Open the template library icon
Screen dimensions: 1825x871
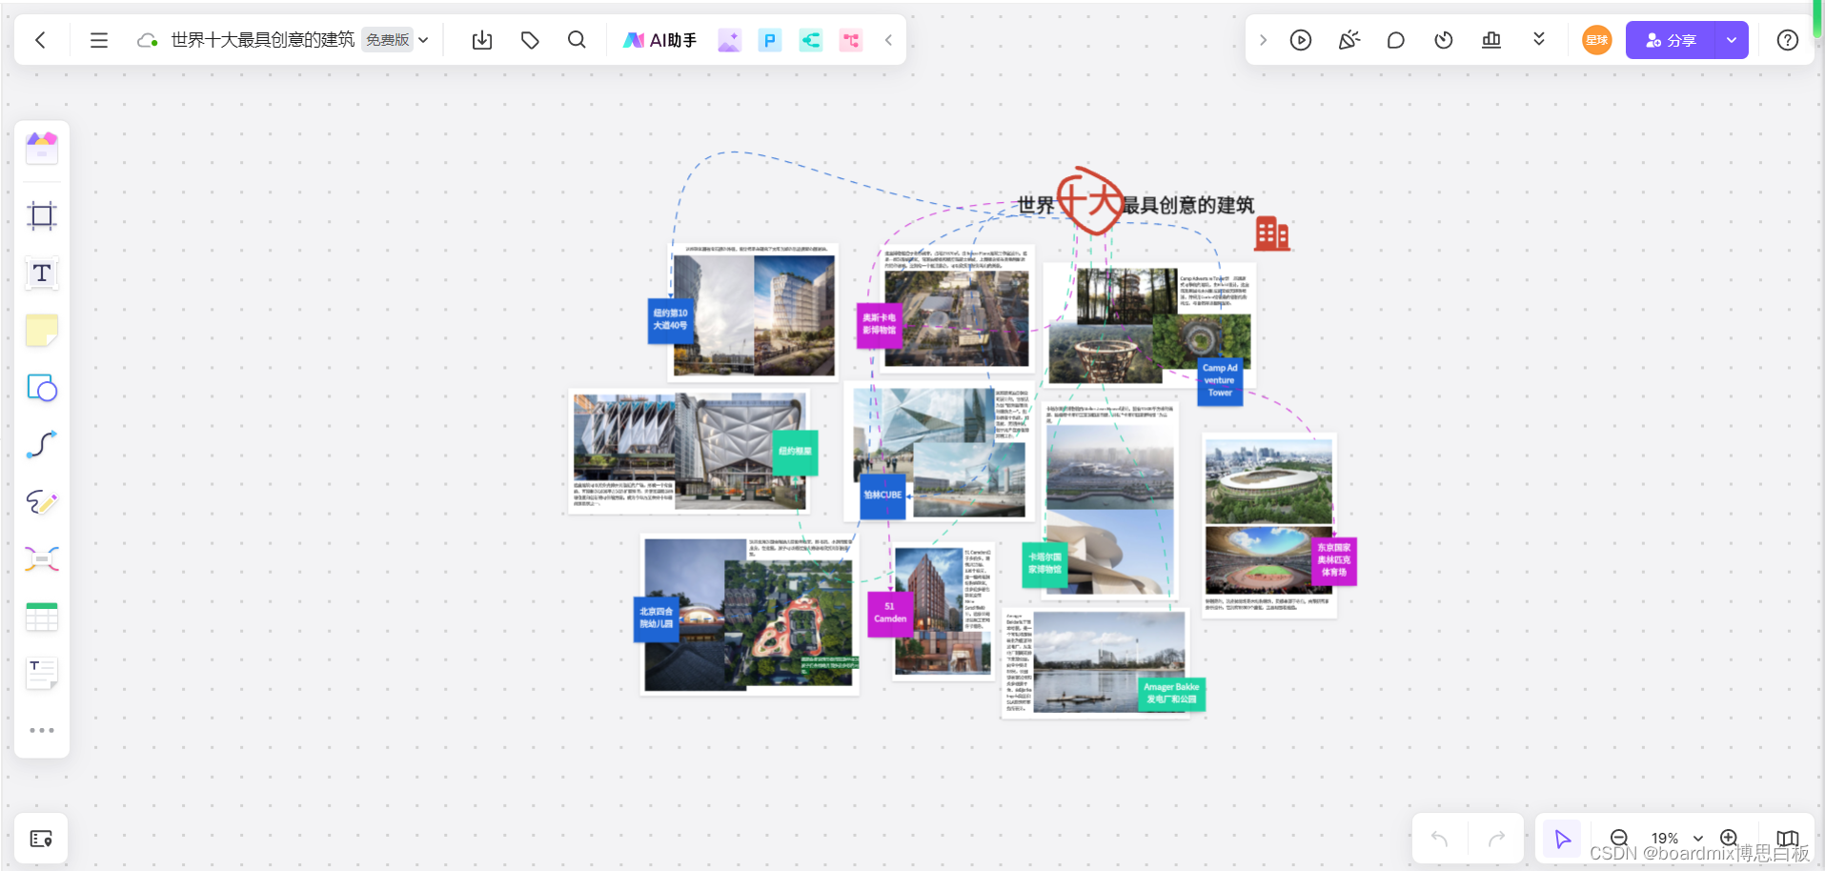point(42,148)
